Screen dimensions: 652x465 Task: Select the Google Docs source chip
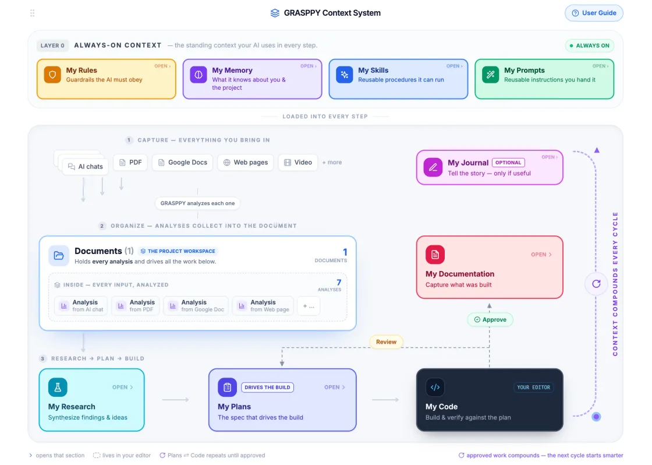point(183,163)
